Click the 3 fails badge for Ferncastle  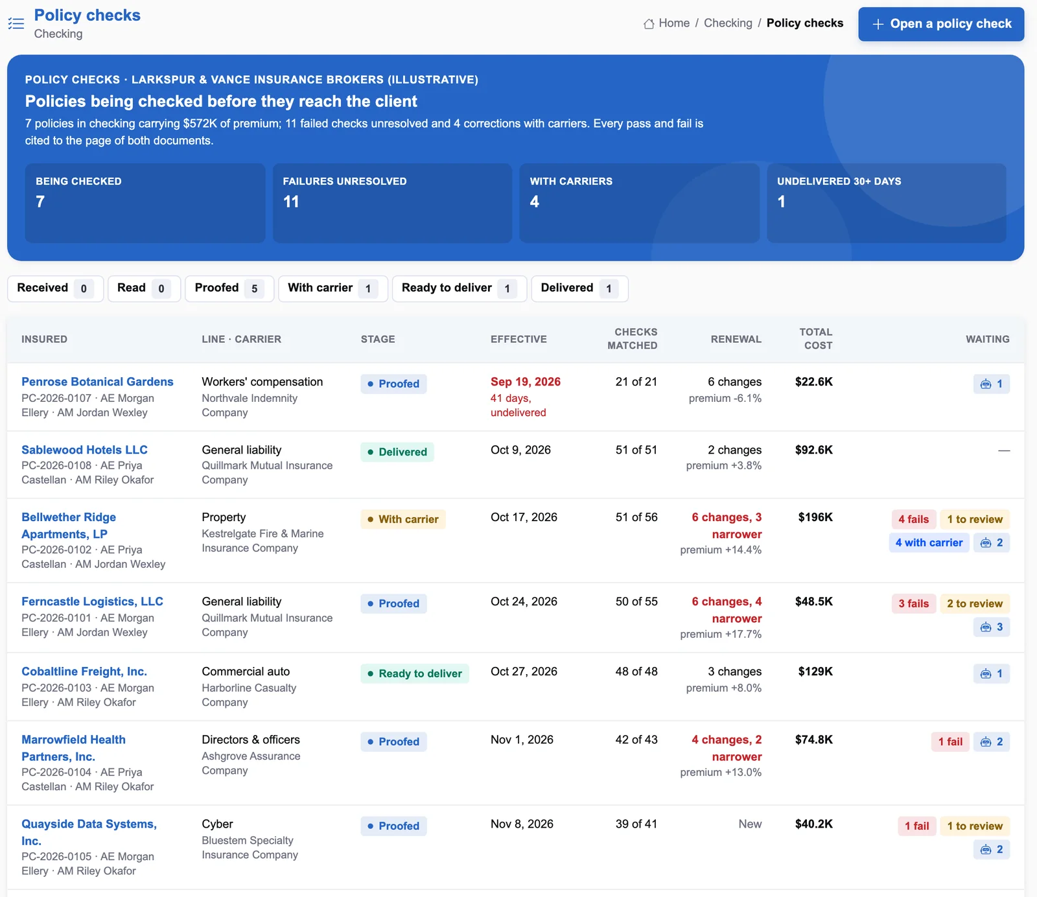(913, 603)
